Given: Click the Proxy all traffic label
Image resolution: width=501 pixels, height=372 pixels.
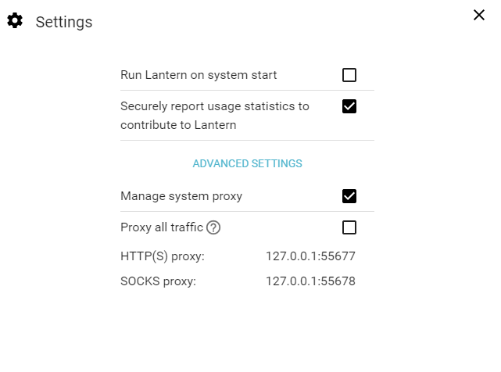Looking at the screenshot, I should tap(162, 227).
